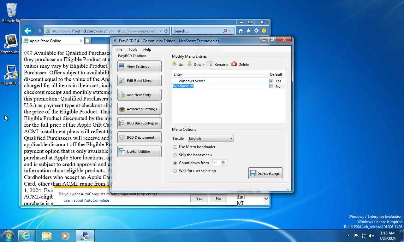The width and height of the screenshot is (404, 242).
Task: Open Useful Utilities section
Action: point(139,152)
